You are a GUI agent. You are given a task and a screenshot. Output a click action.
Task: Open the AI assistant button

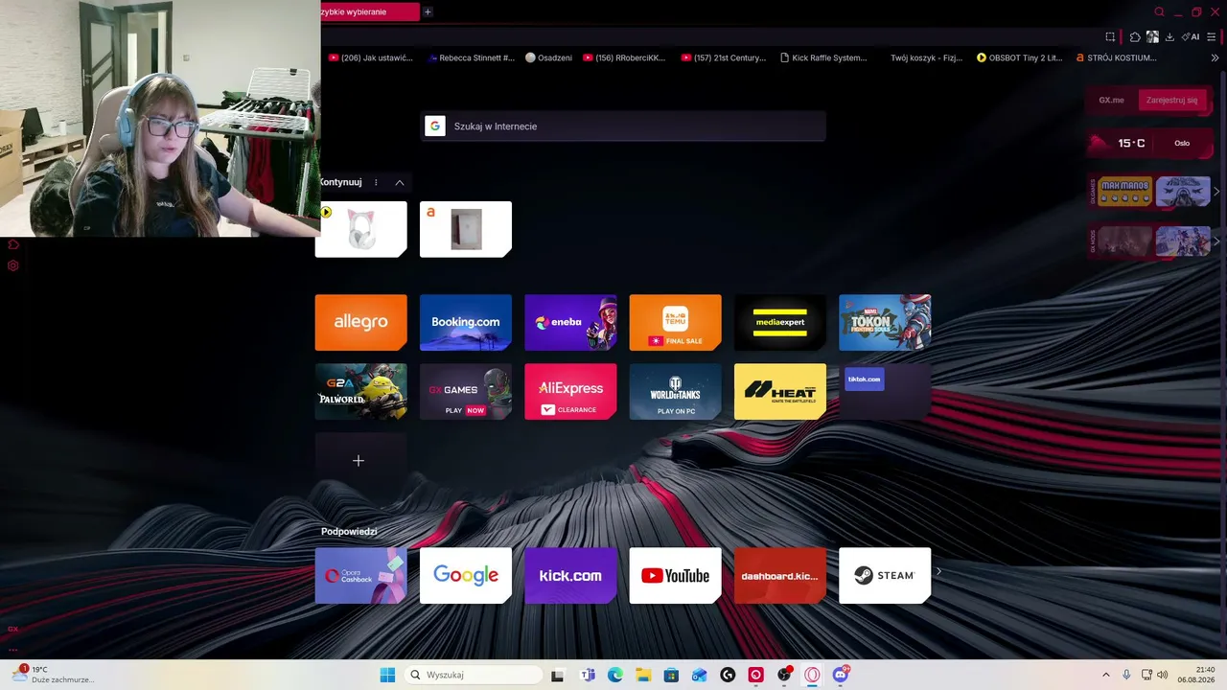1192,36
